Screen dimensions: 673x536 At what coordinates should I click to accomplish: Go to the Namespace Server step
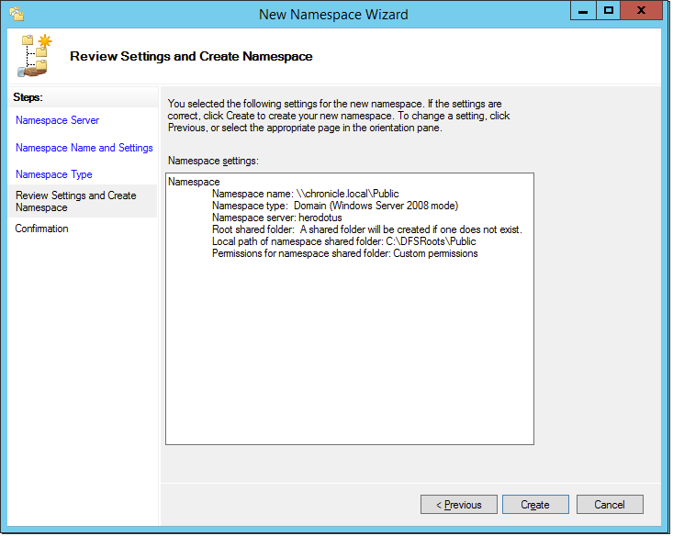pos(57,120)
